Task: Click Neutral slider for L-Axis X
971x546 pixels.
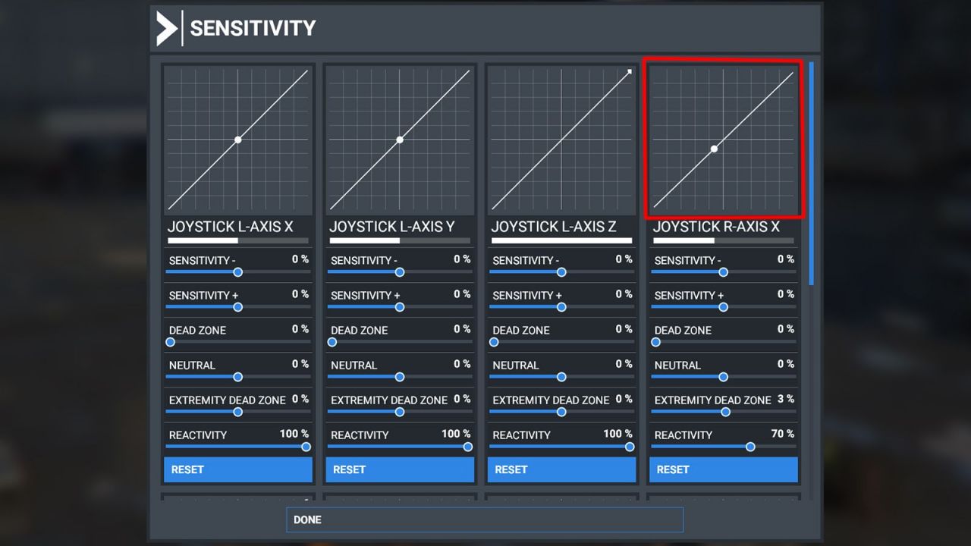Action: pos(238,377)
